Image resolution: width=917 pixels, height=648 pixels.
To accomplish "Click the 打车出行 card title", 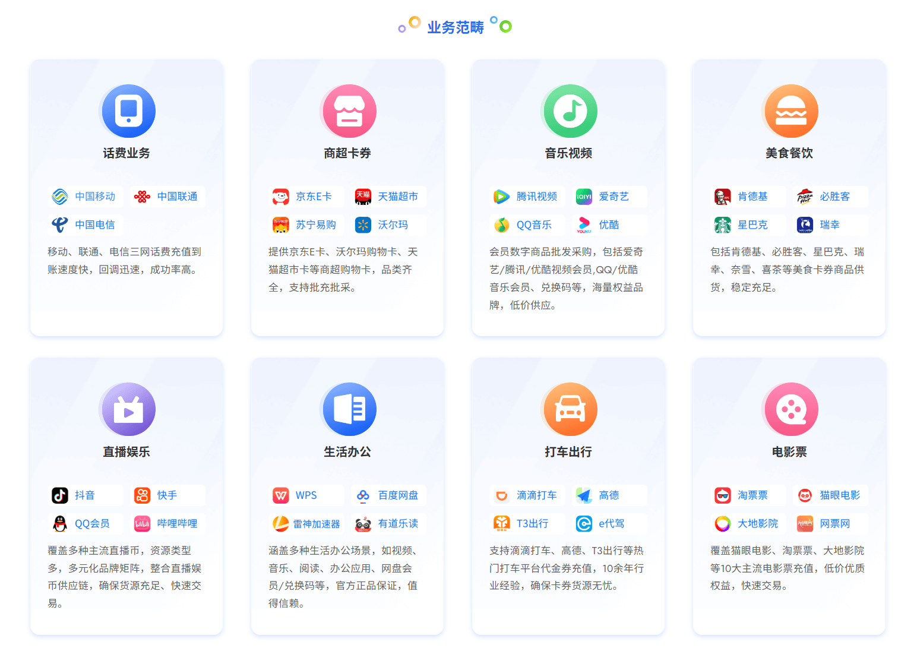I will [568, 452].
